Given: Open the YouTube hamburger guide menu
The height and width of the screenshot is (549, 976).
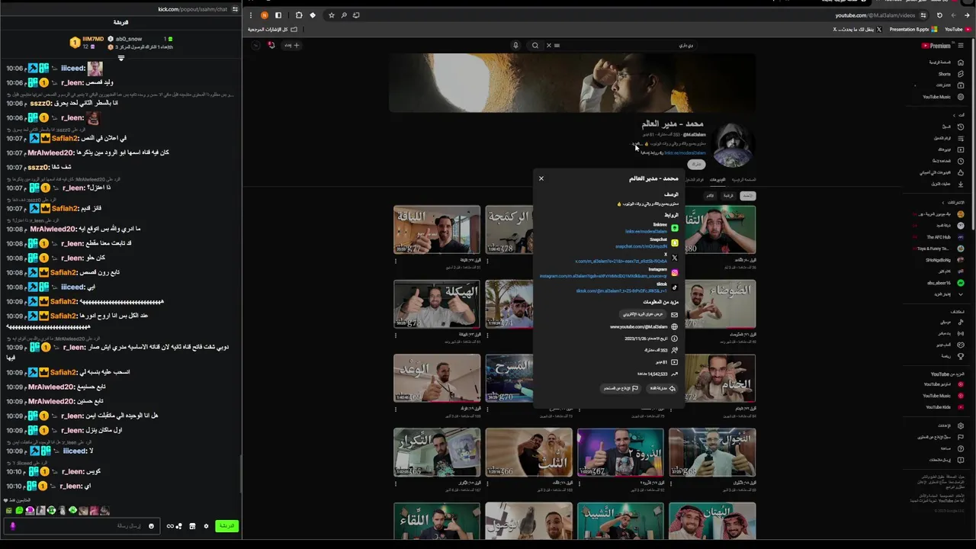Looking at the screenshot, I should pos(962,45).
